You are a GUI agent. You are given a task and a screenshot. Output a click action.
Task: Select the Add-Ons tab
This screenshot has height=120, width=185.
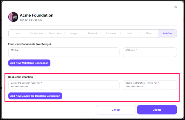click(x=167, y=34)
